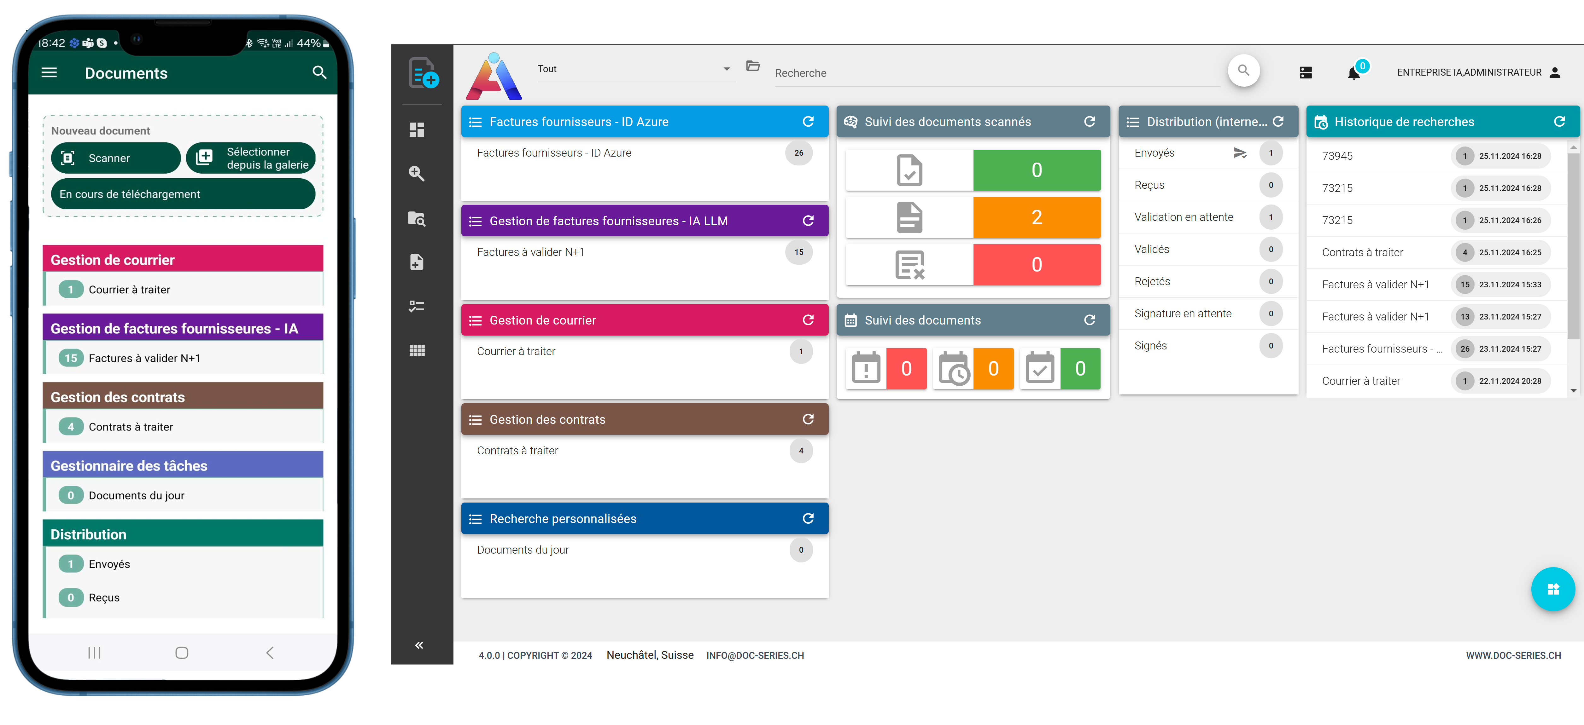Open the folder search sidebar icon
Viewport: 1584px width, 725px height.
pos(417,219)
